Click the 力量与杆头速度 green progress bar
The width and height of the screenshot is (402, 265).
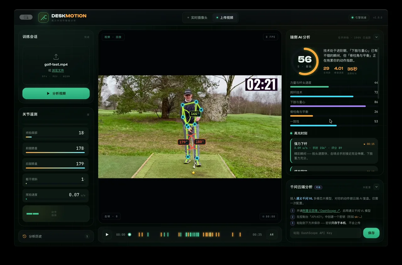pyautogui.click(x=309, y=87)
